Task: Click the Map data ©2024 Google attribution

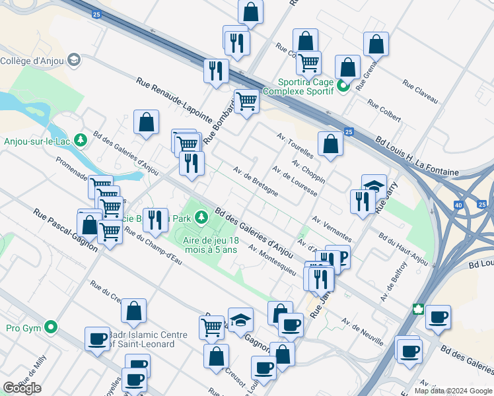Action: click(x=453, y=391)
